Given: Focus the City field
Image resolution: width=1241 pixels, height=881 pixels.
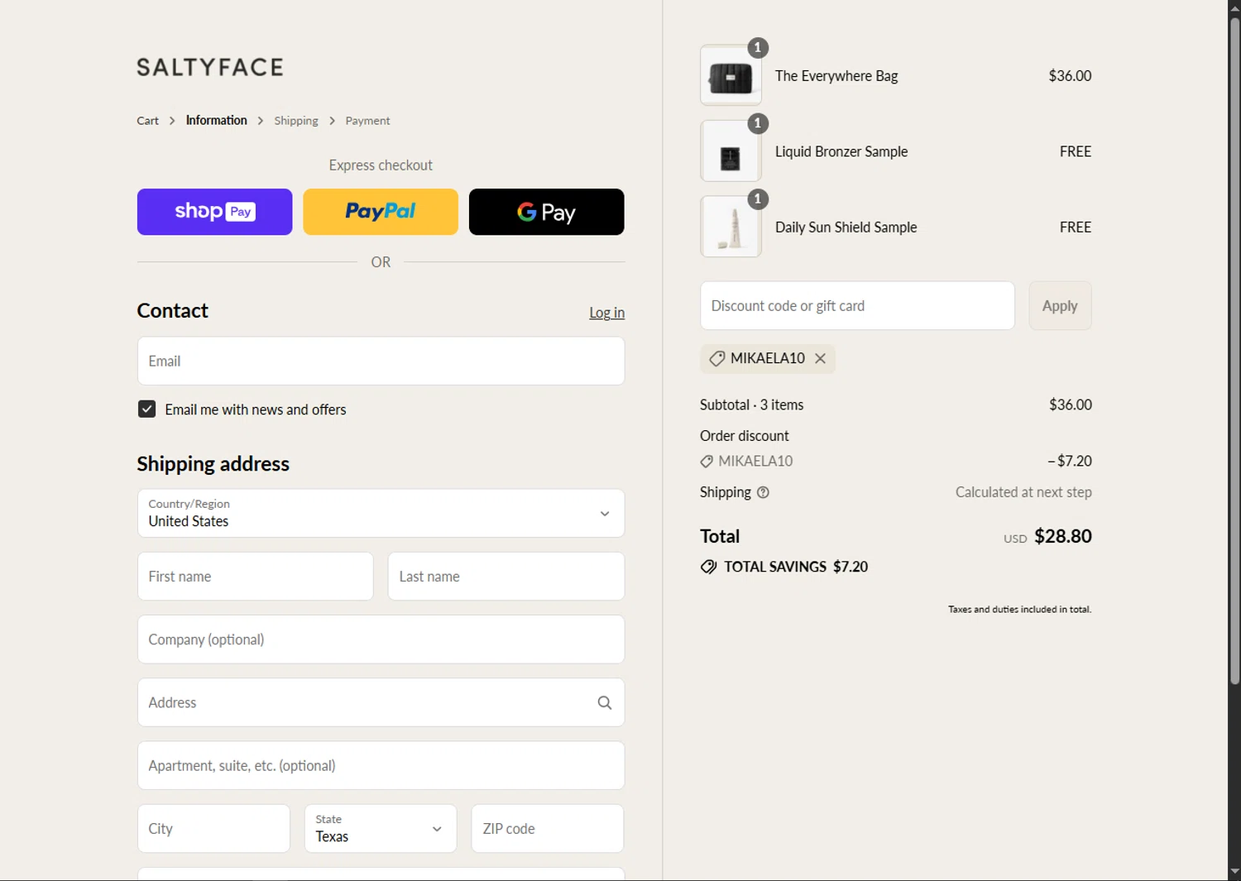Looking at the screenshot, I should pyautogui.click(x=213, y=828).
